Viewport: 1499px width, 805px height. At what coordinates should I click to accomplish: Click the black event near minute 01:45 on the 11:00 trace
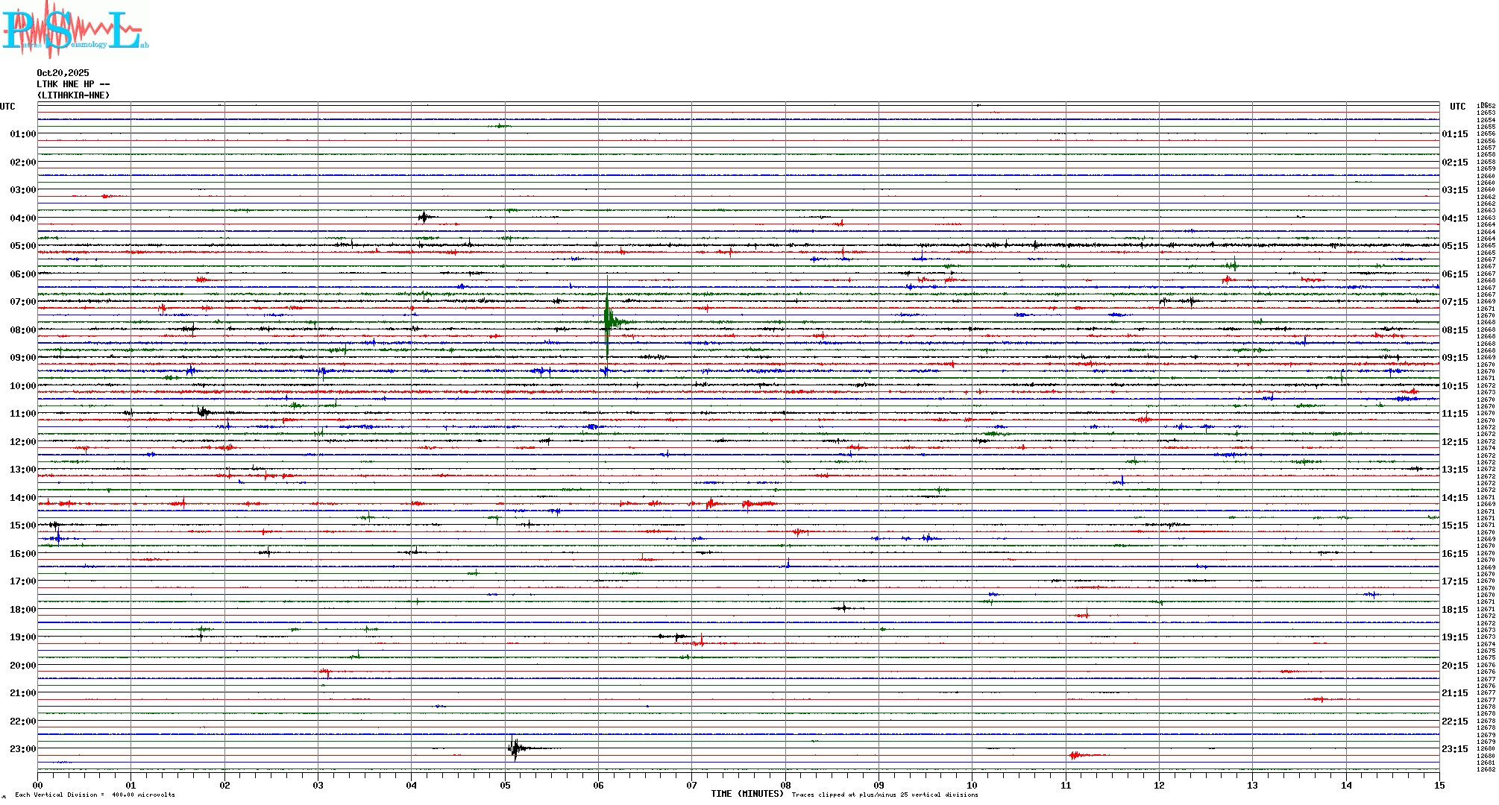click(x=203, y=411)
